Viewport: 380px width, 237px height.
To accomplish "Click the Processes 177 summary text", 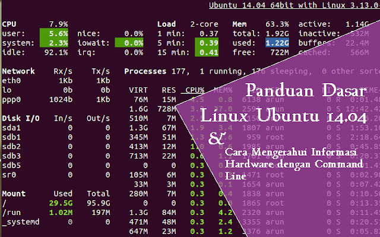I will pos(157,71).
